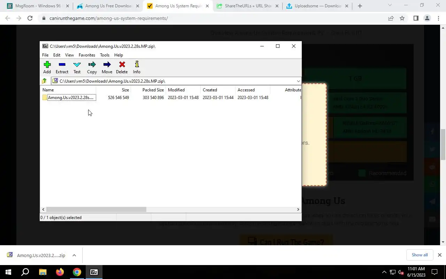This screenshot has width=446, height=279.
Task: Expand the 7-Zip address path dropdown
Action: click(298, 81)
